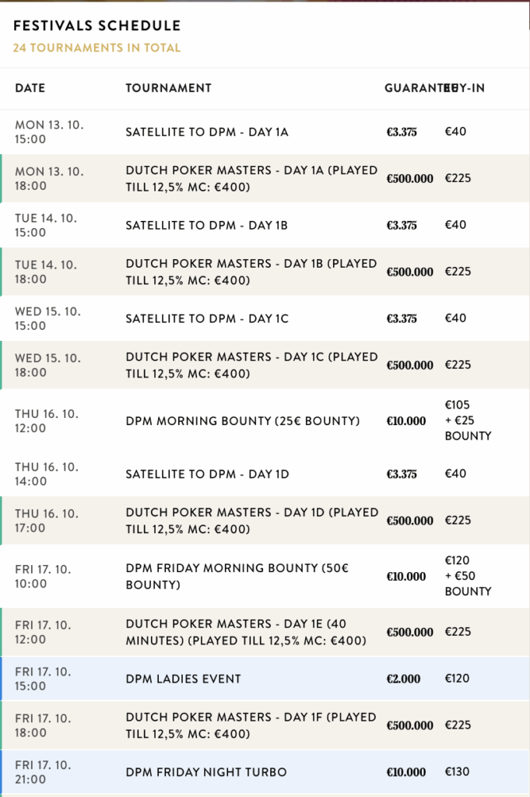Open Satellite to DPM - Day 1A
Viewport: 530px width, 797px height.
(207, 132)
